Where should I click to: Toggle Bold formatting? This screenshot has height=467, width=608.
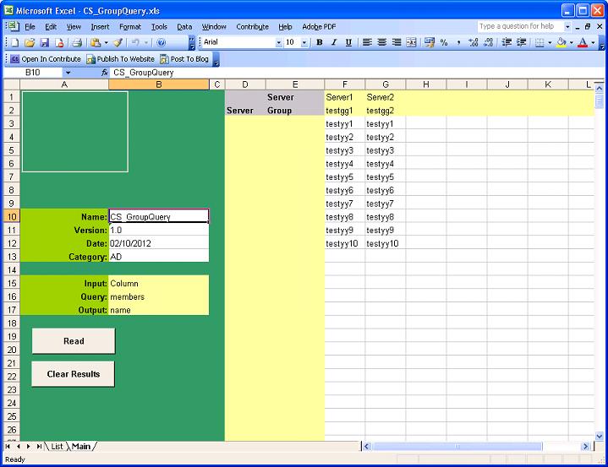coord(320,42)
